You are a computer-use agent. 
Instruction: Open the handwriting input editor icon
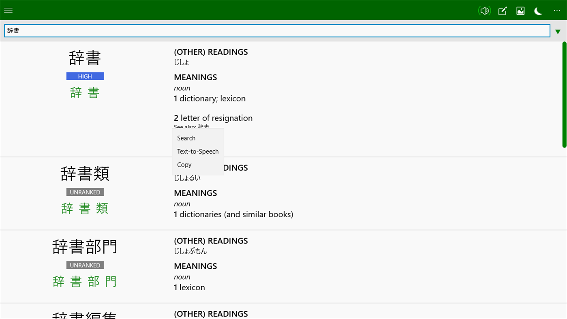(x=502, y=11)
